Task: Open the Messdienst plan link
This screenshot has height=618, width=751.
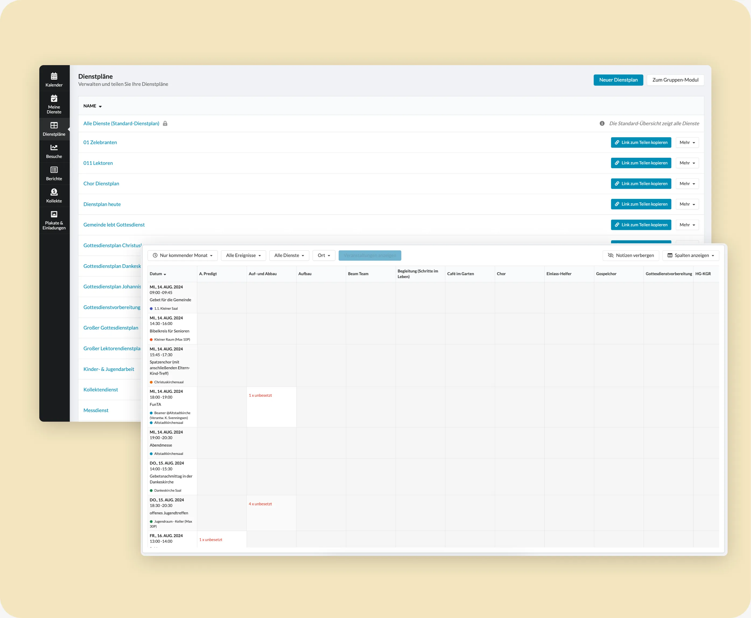Action: tap(96, 410)
